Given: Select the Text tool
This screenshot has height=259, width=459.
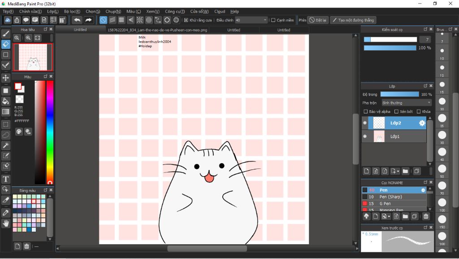Looking at the screenshot, I should (x=5, y=179).
